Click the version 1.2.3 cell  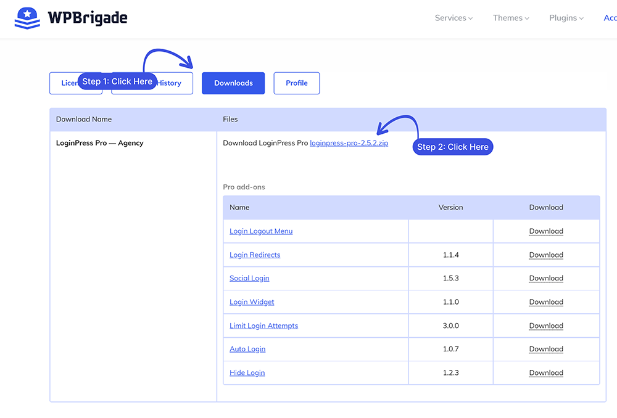pos(451,373)
